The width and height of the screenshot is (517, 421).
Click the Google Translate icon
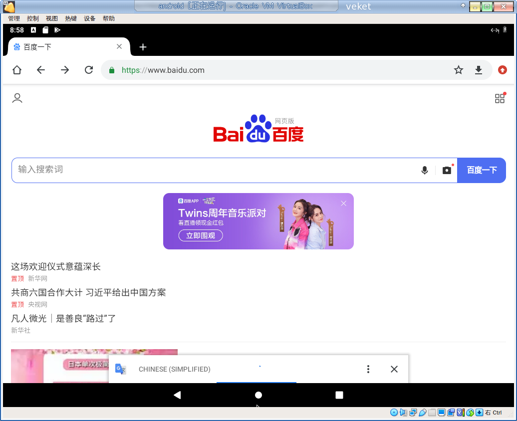tap(120, 369)
